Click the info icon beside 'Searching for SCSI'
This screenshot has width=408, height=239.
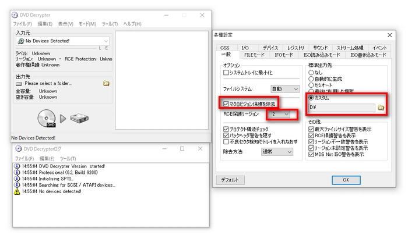(x=17, y=185)
